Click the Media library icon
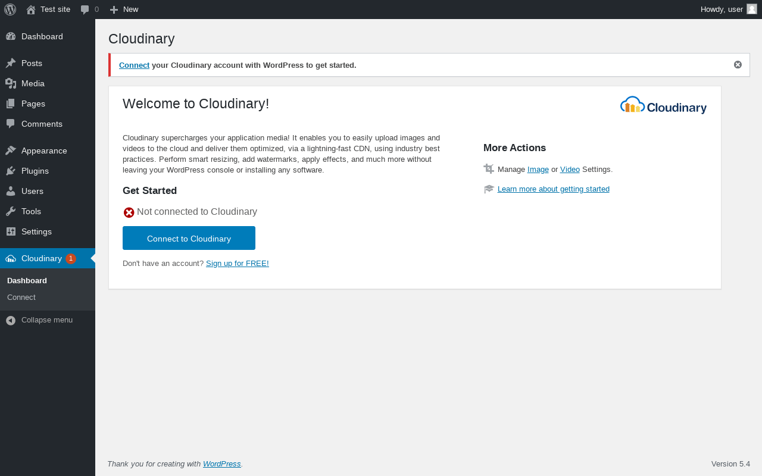This screenshot has width=762, height=476. [x=11, y=83]
